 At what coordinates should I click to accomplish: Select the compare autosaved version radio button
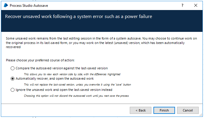coord(12,68)
